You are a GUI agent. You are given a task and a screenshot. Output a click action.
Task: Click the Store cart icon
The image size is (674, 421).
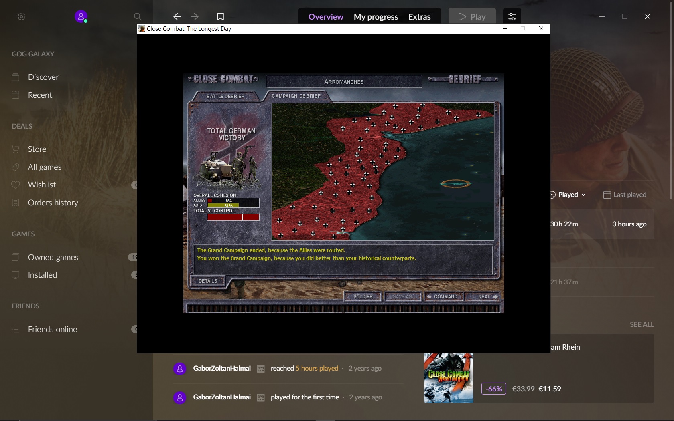16,149
